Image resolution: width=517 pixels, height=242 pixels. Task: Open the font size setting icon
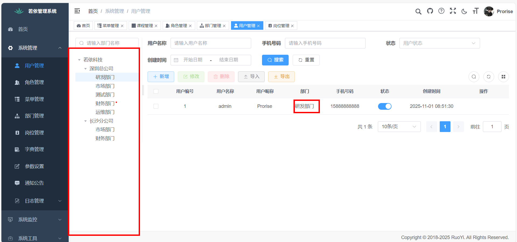click(x=476, y=11)
